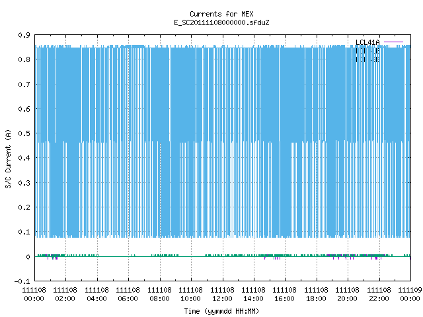Click the x-axis time label '04:00'
The image size is (423, 317).
tap(96, 299)
